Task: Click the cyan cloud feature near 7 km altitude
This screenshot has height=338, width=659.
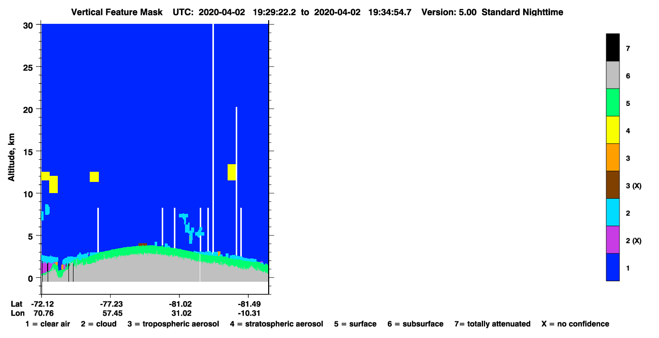Action: (184, 217)
